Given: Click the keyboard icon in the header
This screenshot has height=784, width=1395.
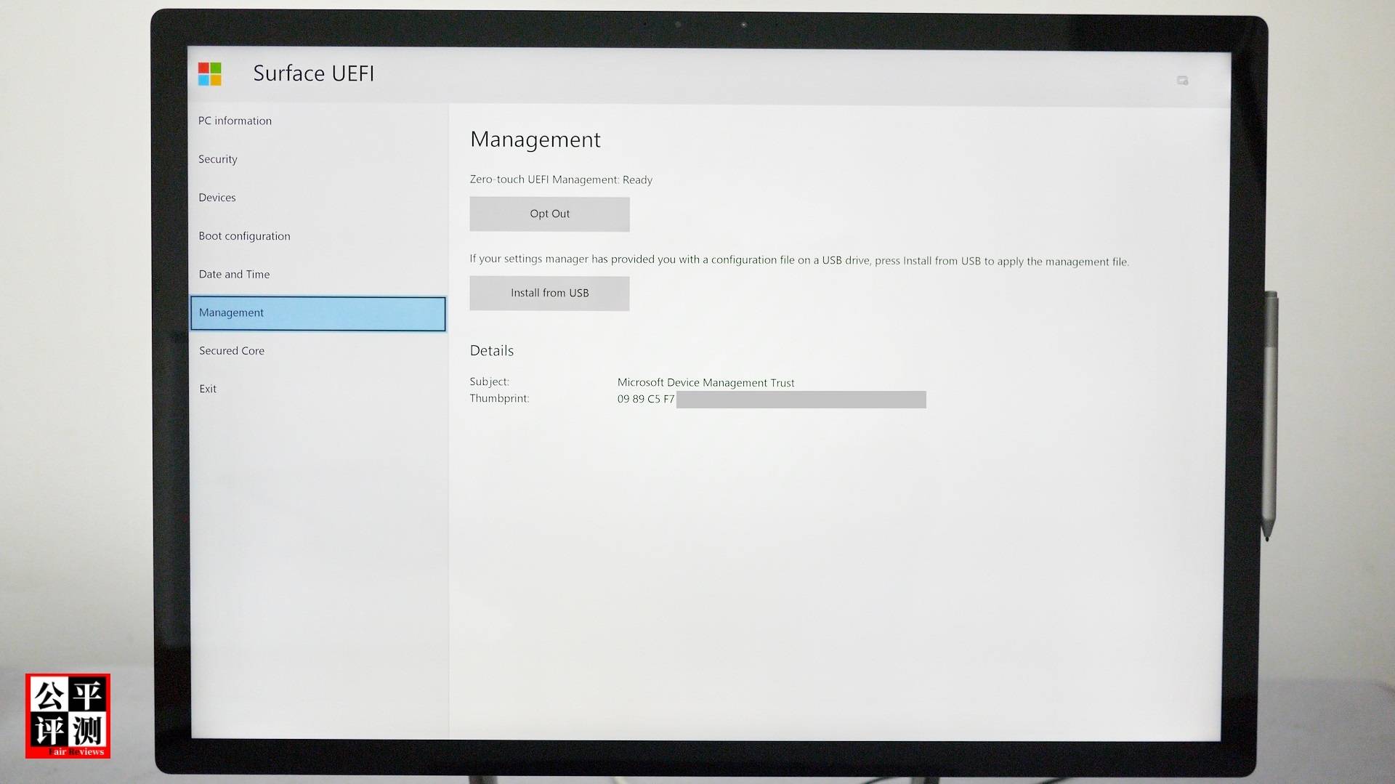Looking at the screenshot, I should [x=1182, y=81].
